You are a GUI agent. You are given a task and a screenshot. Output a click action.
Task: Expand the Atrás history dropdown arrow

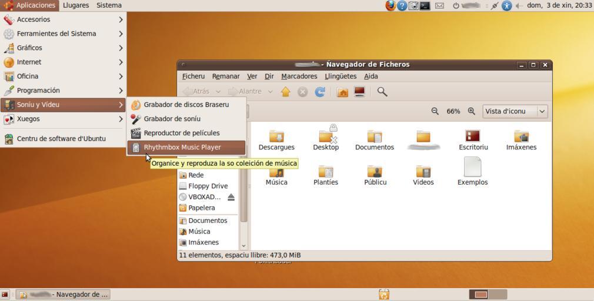pyautogui.click(x=218, y=92)
